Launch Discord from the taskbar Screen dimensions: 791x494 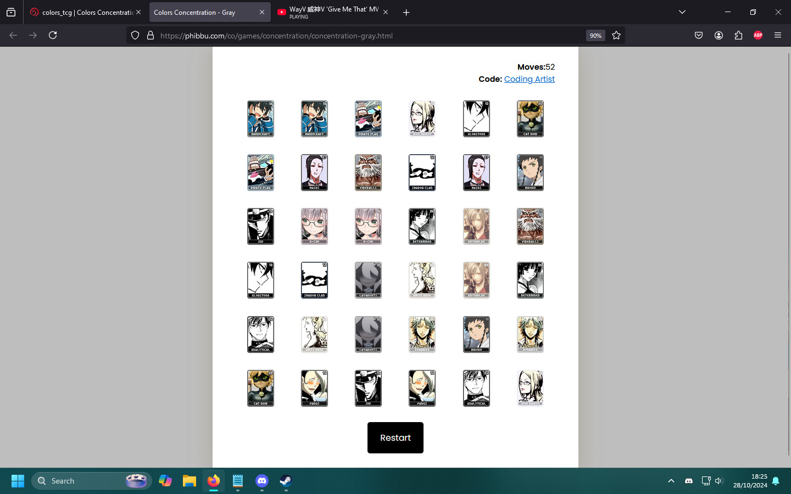tap(262, 481)
